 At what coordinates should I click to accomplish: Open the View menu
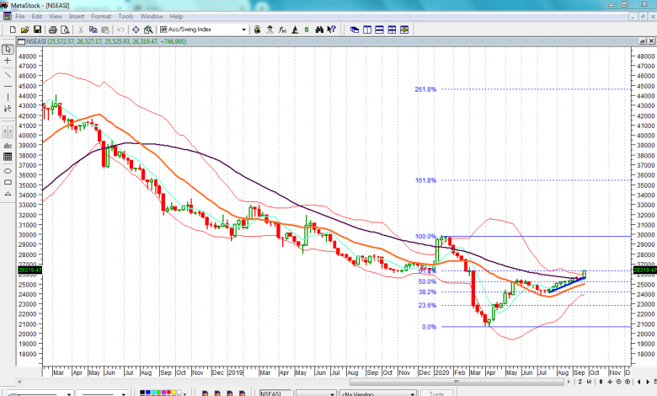pos(56,16)
